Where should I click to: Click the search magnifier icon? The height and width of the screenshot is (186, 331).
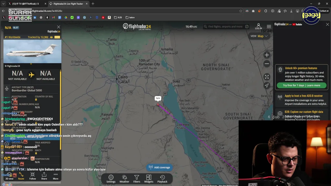205,27
